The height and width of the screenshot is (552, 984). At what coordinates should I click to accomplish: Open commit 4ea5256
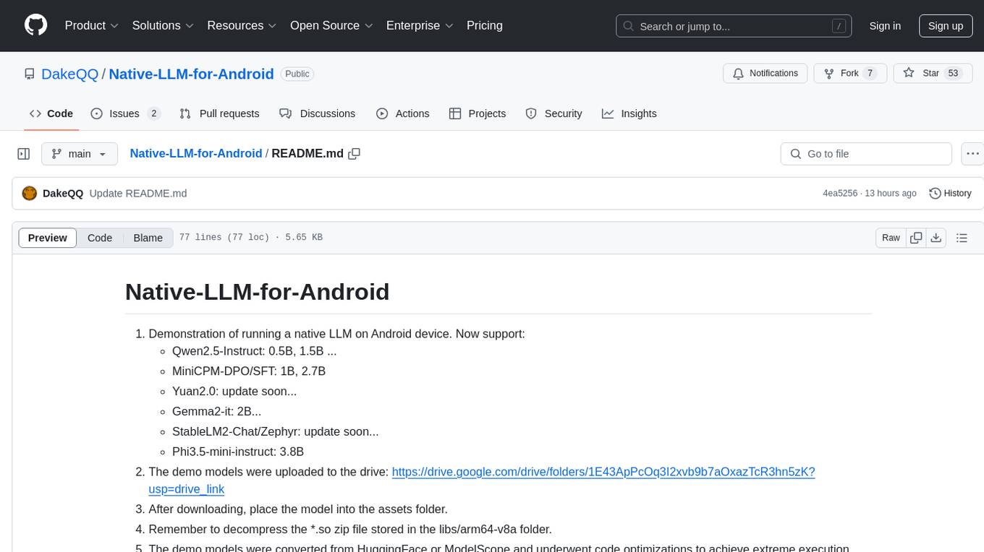[x=840, y=194]
